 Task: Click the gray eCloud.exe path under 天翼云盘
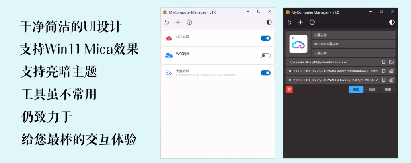[205, 75]
